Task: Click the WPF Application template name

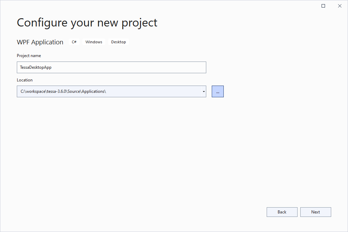Action: click(x=40, y=42)
